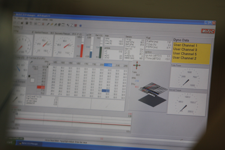Click the red stacked-bars toolbar icon
This screenshot has width=225, height=150.
coord(75,25)
